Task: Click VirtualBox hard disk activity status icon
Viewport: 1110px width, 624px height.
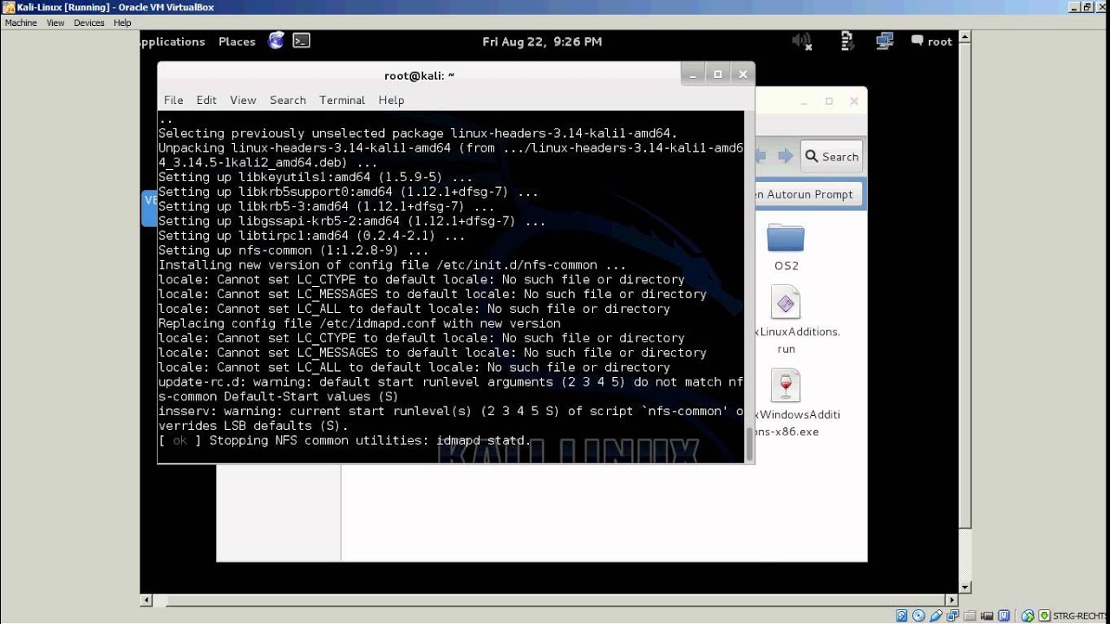Action: click(902, 615)
